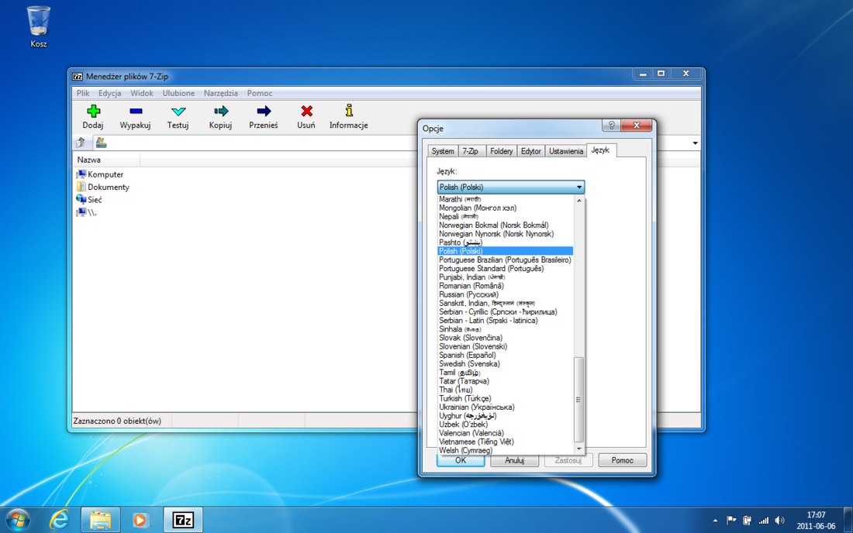Click language list scroll down arrow
Screen dimensions: 853x533
[x=579, y=449]
